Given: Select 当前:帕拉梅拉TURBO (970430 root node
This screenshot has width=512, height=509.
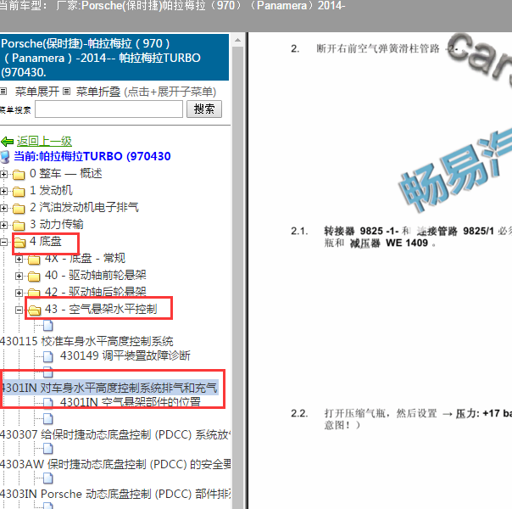Looking at the screenshot, I should pos(92,156).
